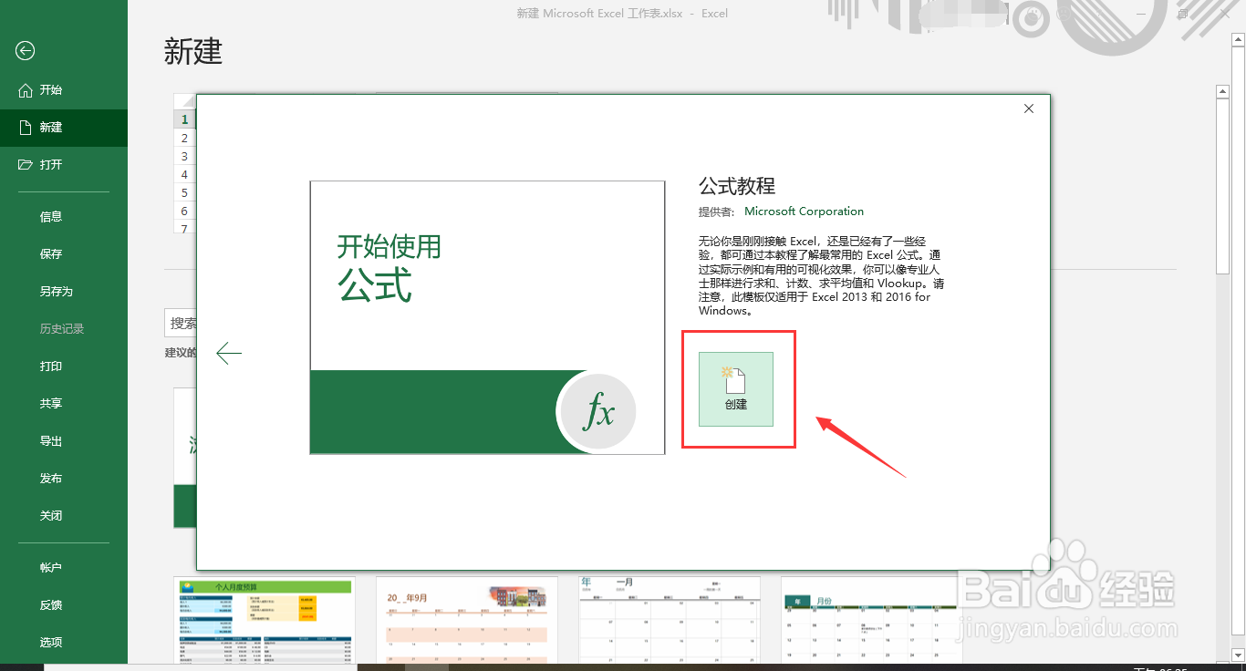Screen dimensions: 1246x671
Task: Open the 打开 menu item
Action: tap(64, 165)
